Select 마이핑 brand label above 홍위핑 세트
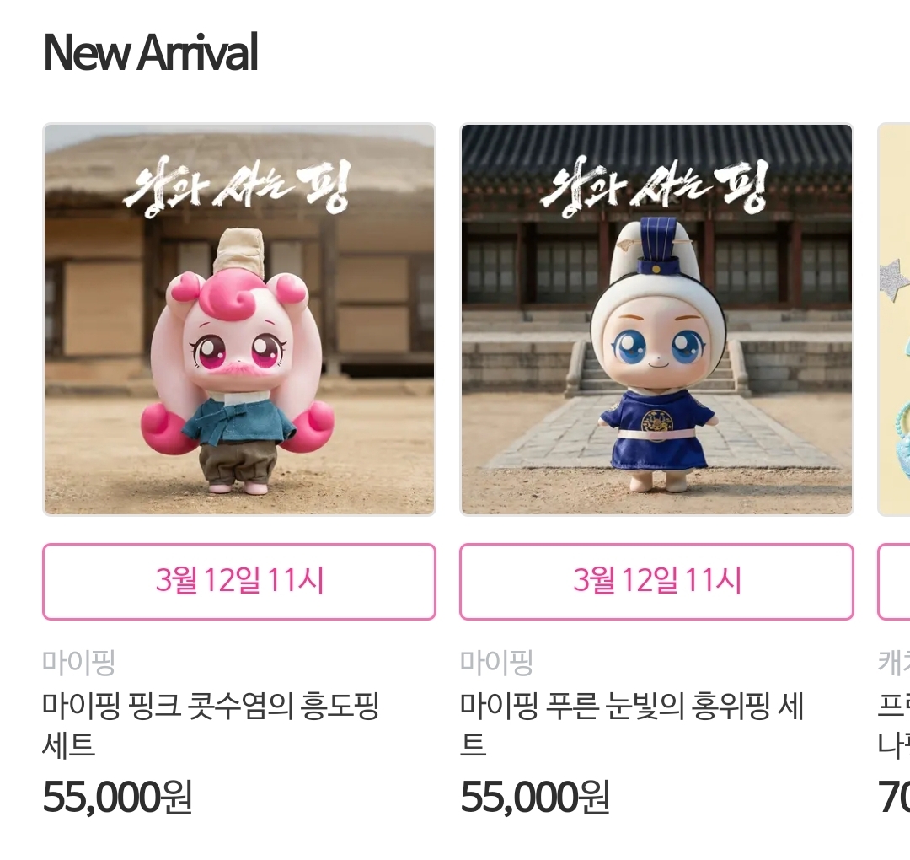910x860 pixels. click(x=496, y=663)
